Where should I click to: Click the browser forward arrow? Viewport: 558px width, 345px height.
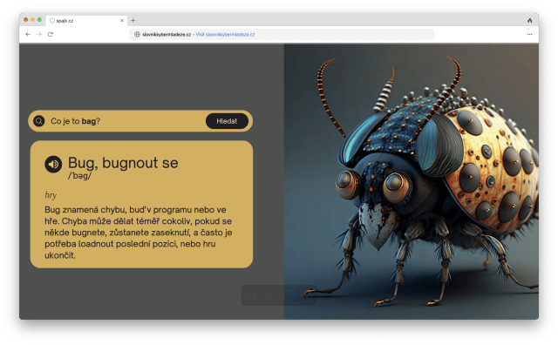pyautogui.click(x=39, y=34)
